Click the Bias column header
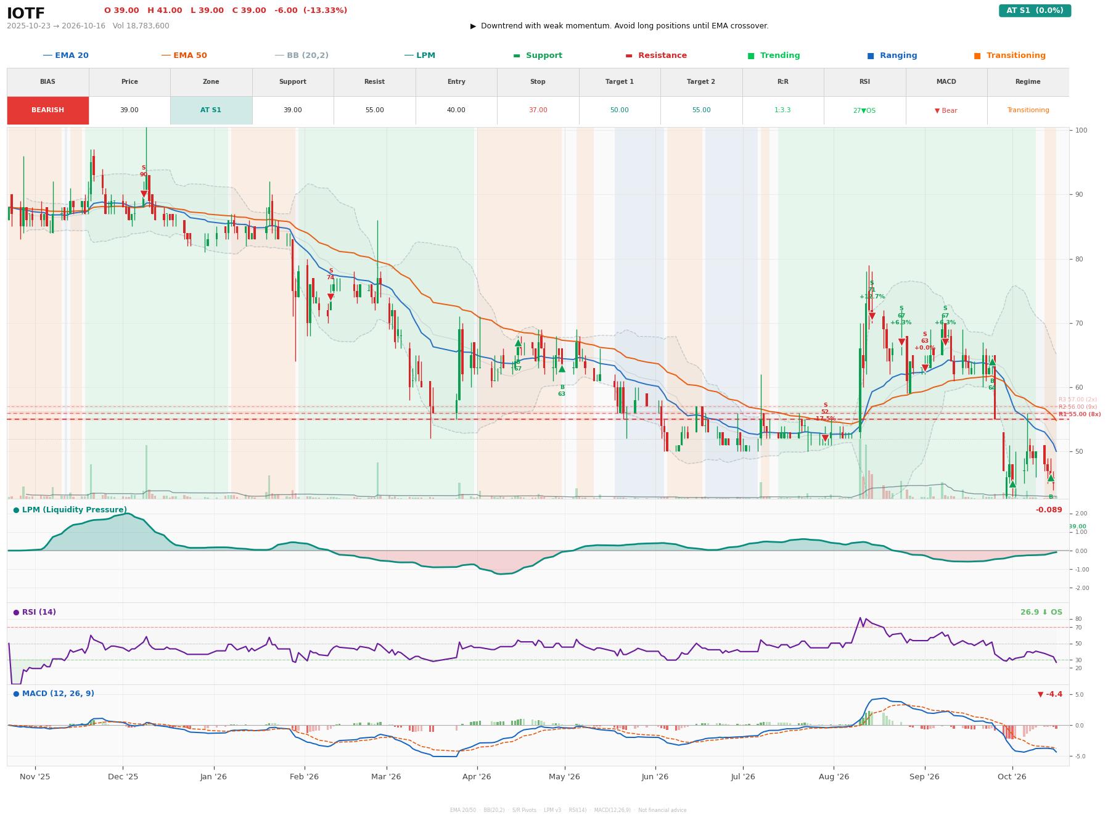 [47, 82]
